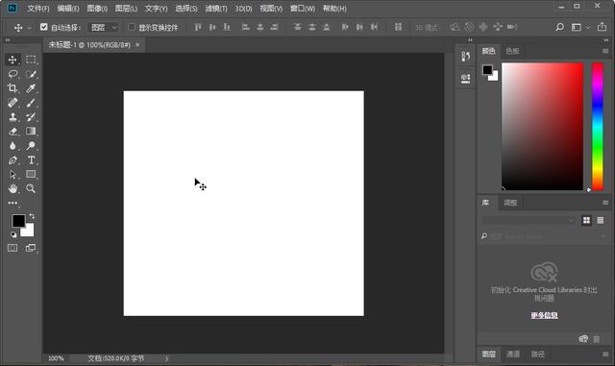Select the Path Selection tool

click(x=12, y=175)
